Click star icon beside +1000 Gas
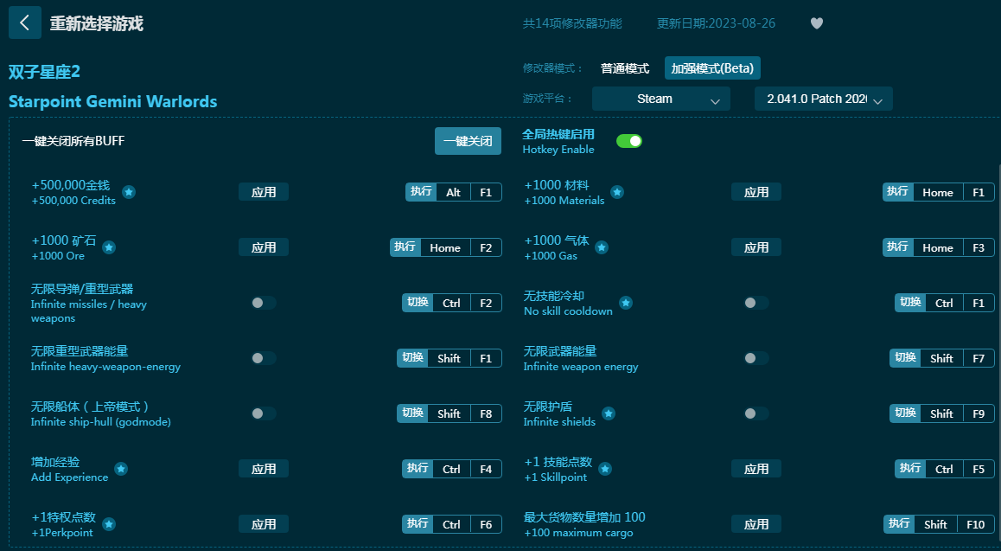 coord(602,247)
